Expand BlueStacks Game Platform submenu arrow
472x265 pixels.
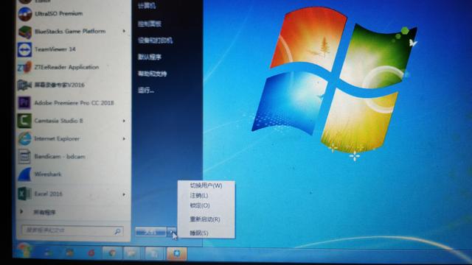point(124,31)
